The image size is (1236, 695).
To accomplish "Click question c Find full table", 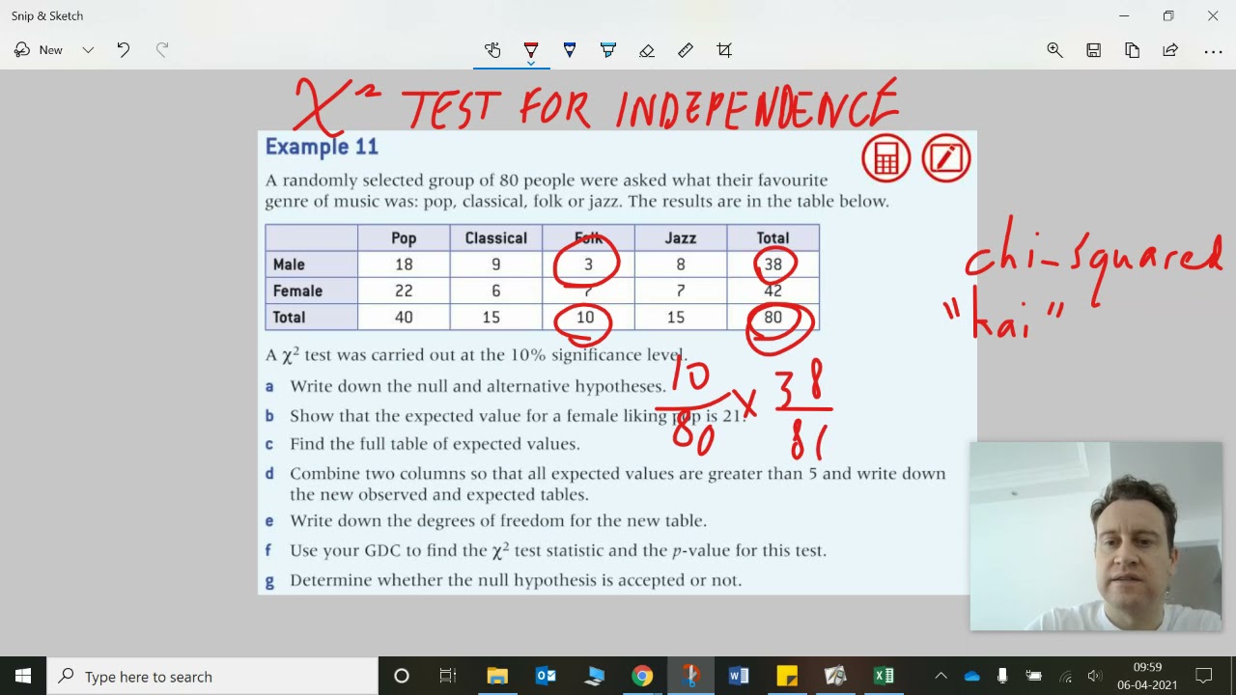I will point(422,444).
